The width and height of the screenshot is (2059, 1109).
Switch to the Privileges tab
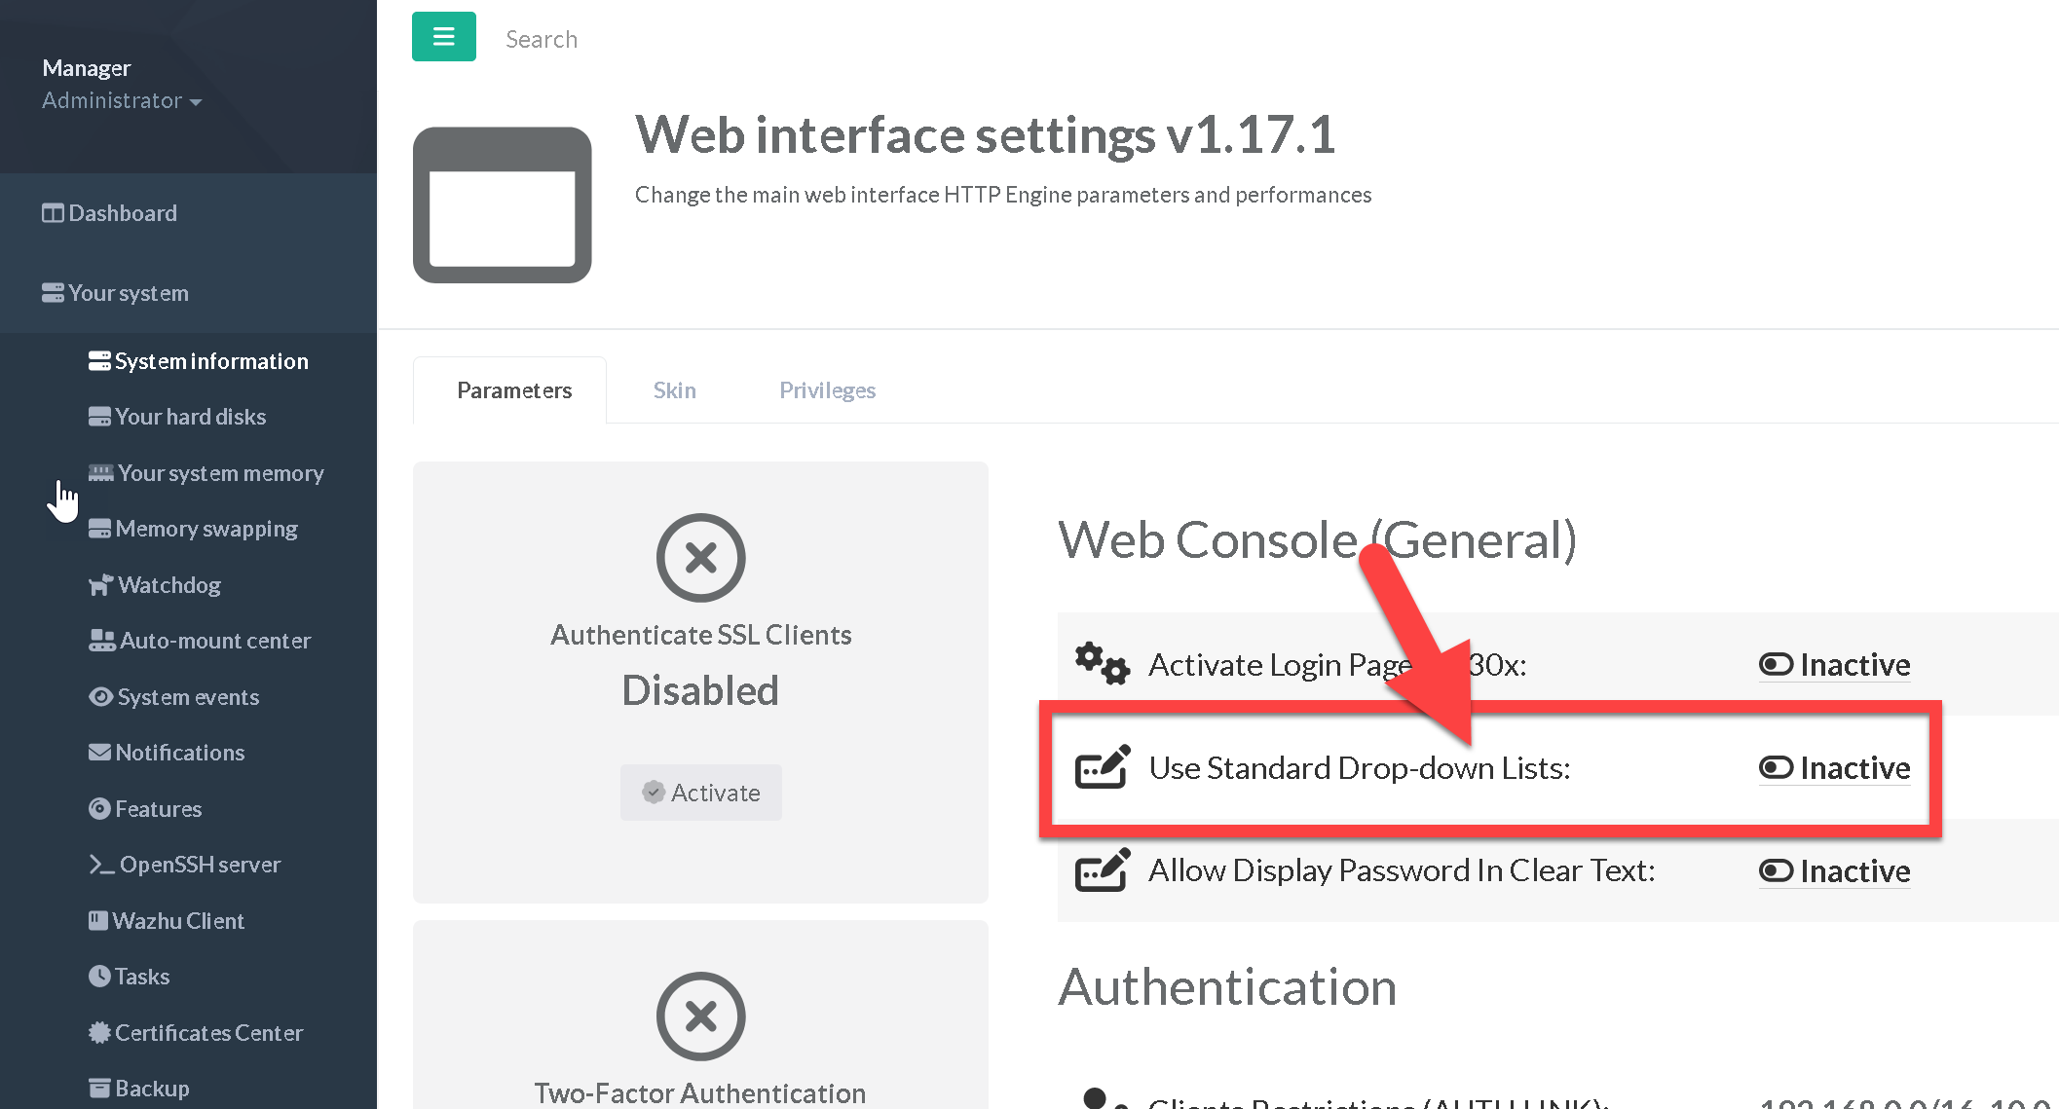click(x=827, y=390)
